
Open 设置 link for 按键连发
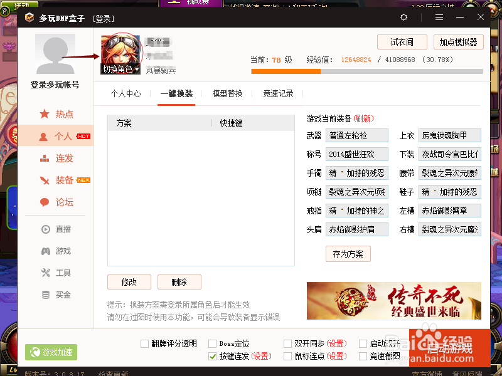pos(261,356)
